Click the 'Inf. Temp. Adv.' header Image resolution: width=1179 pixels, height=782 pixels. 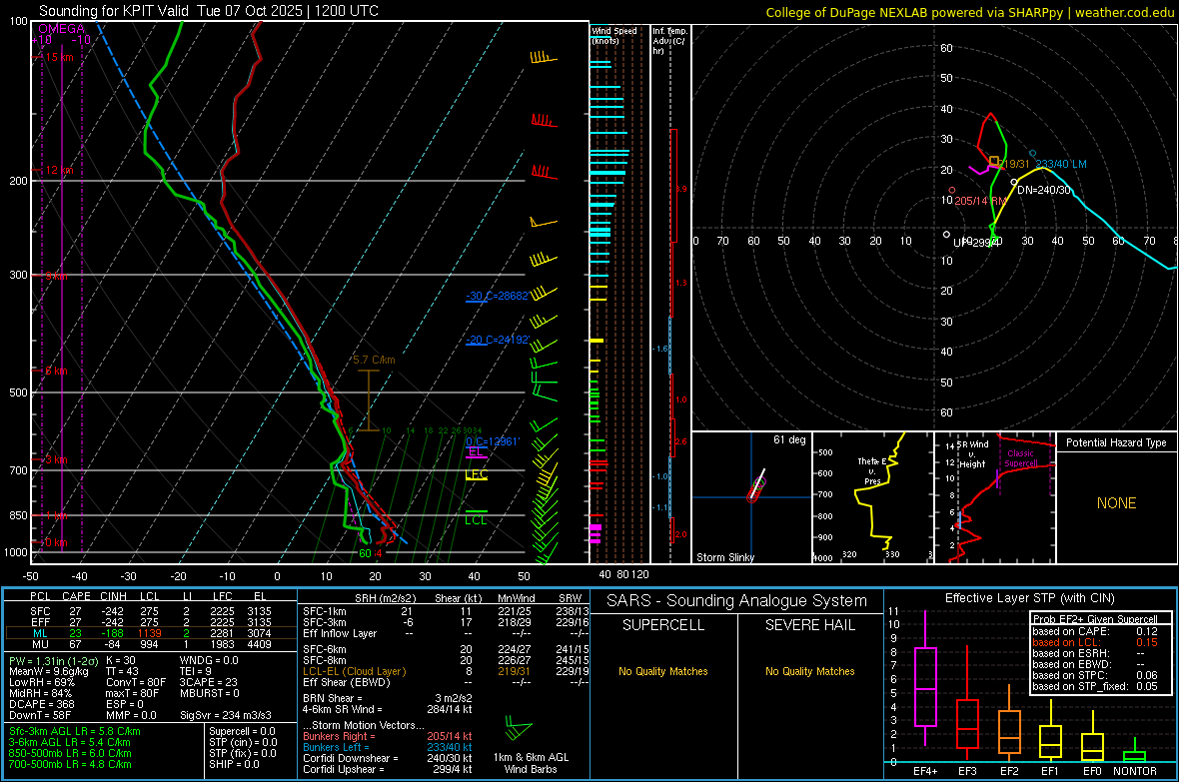coord(669,41)
